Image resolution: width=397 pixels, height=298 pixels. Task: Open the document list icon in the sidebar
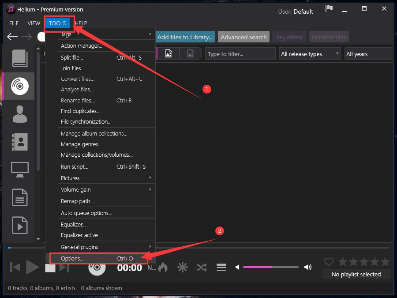(20, 197)
